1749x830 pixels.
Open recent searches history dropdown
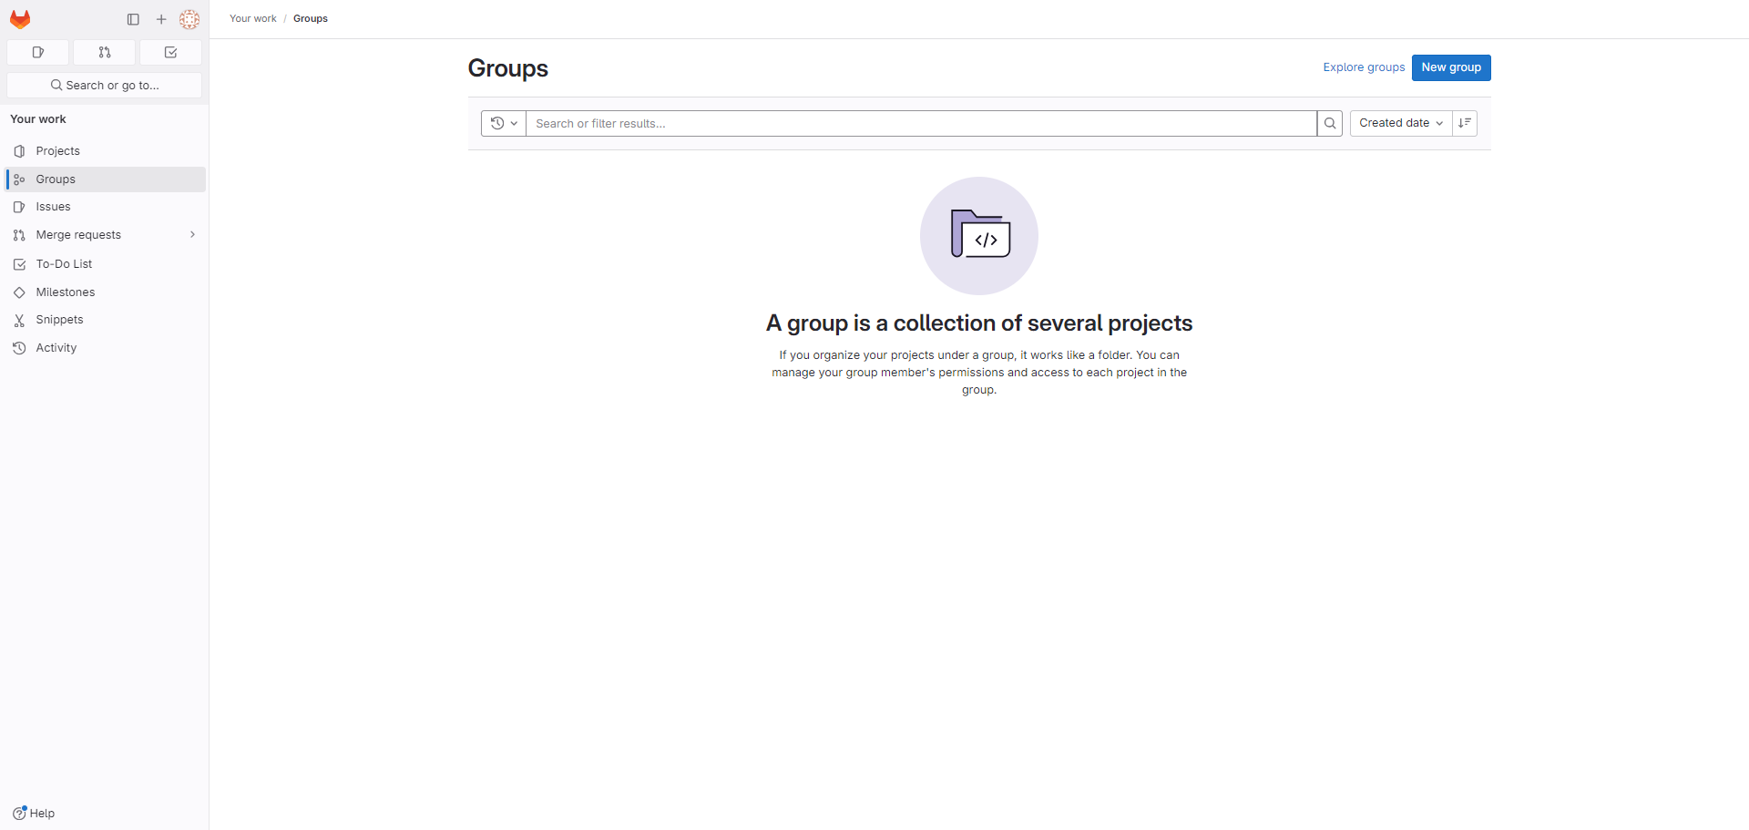[x=504, y=124]
